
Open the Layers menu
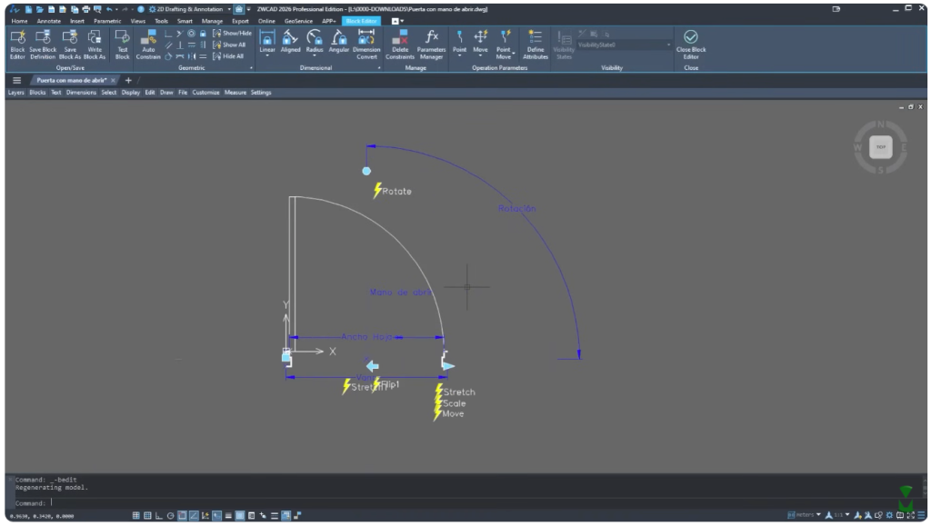tap(16, 93)
